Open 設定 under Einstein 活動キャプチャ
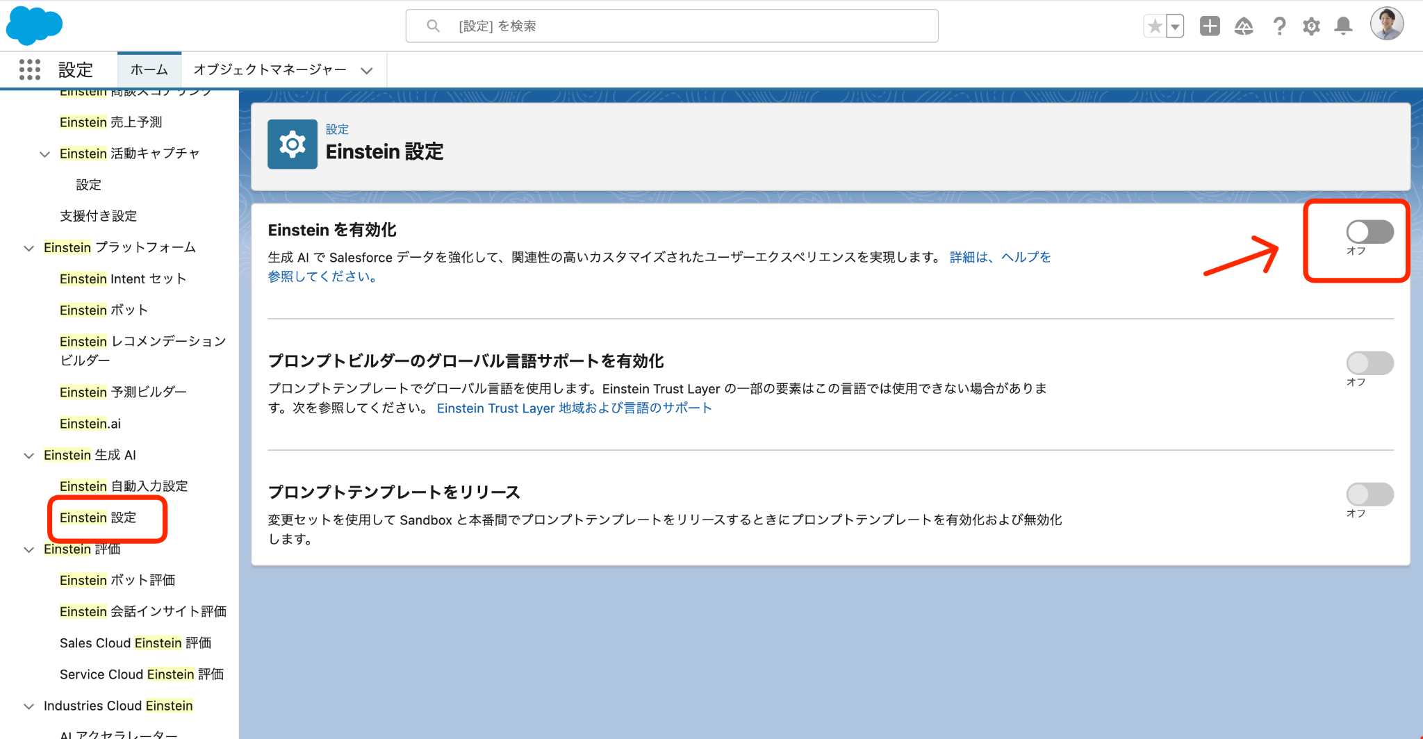 pos(88,185)
